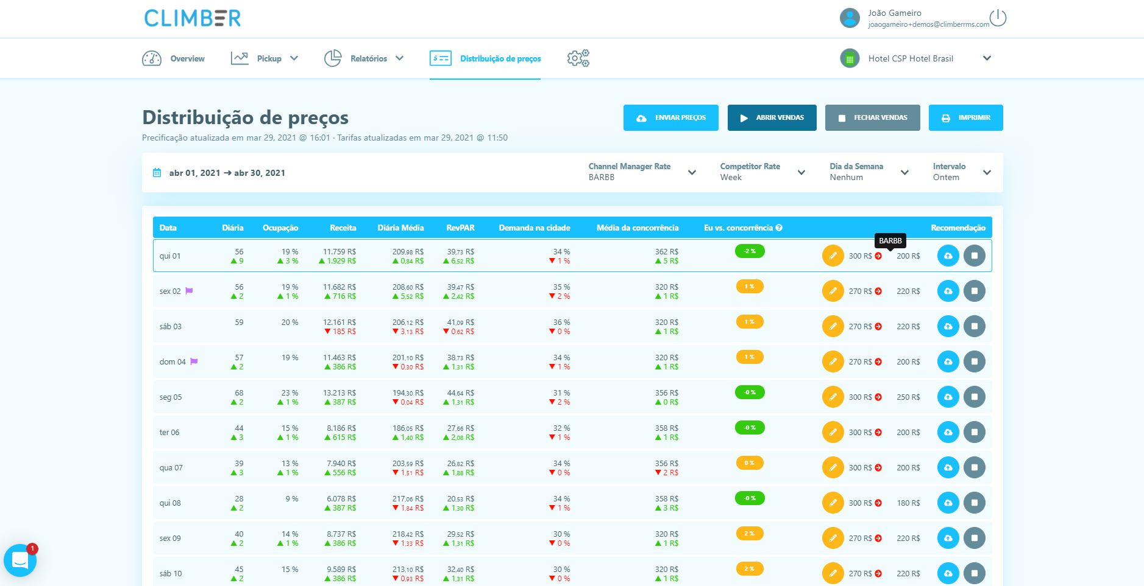Image resolution: width=1144 pixels, height=586 pixels.
Task: Expand the Relatórios menu chevron
Action: pyautogui.click(x=399, y=58)
